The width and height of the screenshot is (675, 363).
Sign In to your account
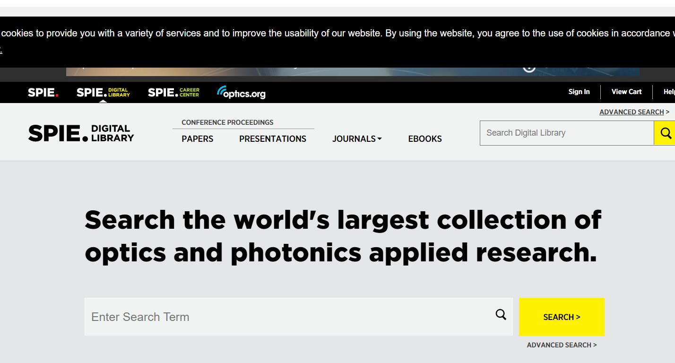pyautogui.click(x=579, y=92)
